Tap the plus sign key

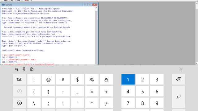pyautogui.click(x=106, y=91)
